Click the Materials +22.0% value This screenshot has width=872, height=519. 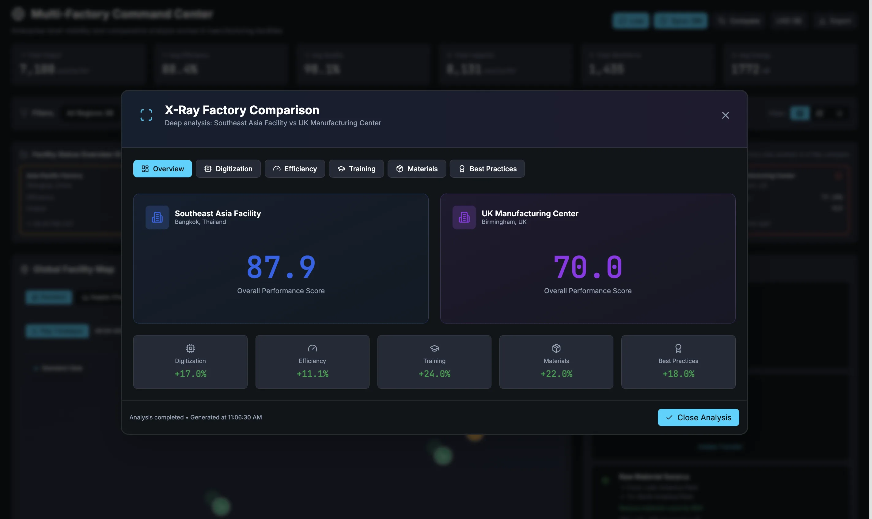(x=556, y=374)
